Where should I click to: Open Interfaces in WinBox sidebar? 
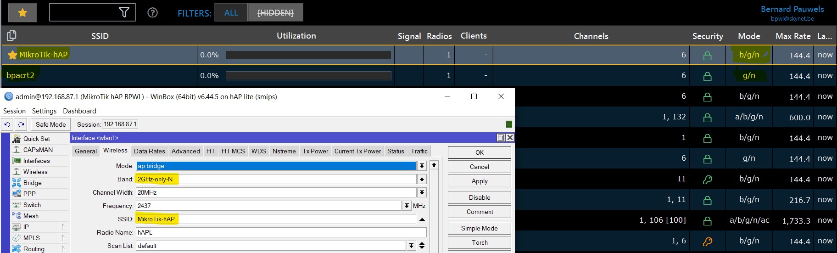(x=37, y=161)
